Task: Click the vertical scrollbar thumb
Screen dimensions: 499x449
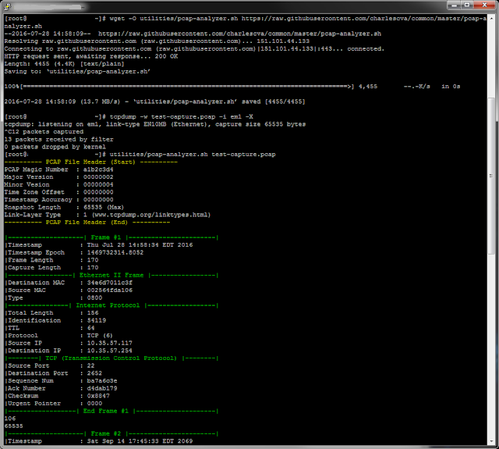Action: (x=492, y=175)
